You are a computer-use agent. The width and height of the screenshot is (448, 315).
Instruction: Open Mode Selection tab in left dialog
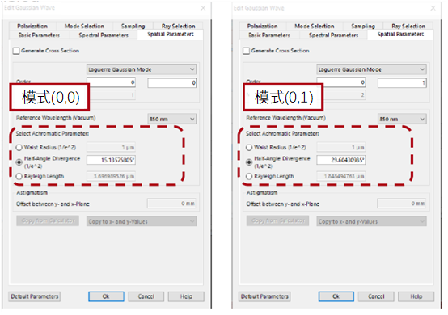84,26
